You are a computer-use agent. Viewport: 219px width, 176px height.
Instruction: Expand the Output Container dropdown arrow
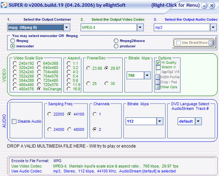[67, 27]
